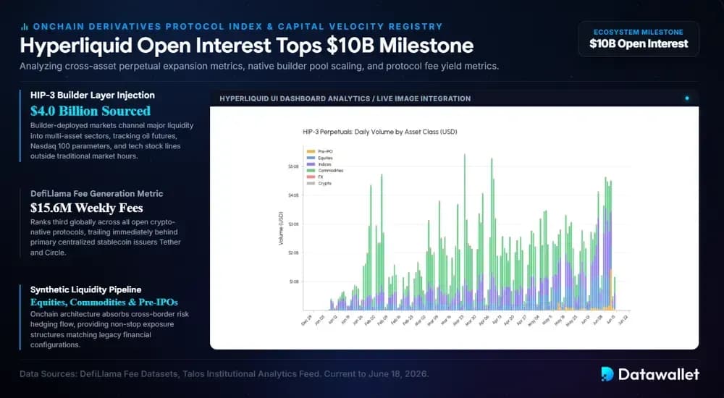
Task: Click the Jun 22 x-axis date label
Action: click(x=623, y=320)
